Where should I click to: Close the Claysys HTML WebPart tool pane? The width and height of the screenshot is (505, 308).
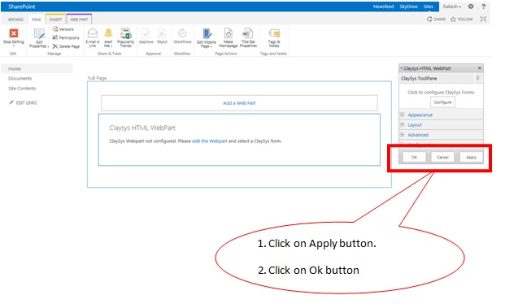(x=480, y=68)
